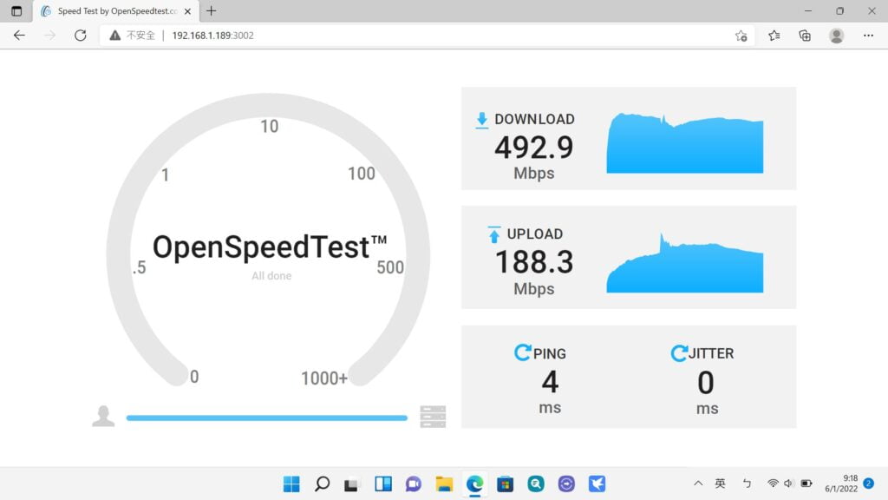Close the Speed Test browser tab
Screen dimensions: 888x500
[187, 10]
